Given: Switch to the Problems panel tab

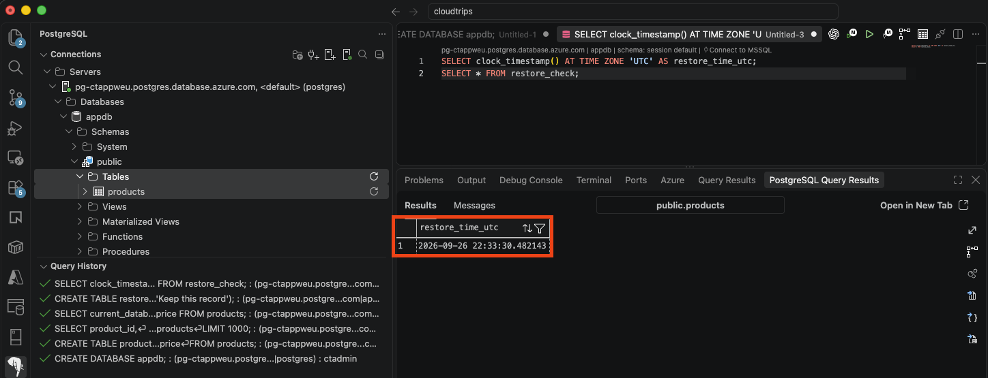Looking at the screenshot, I should coord(424,180).
